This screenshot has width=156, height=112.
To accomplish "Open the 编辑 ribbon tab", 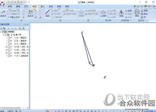I will click(18, 7).
